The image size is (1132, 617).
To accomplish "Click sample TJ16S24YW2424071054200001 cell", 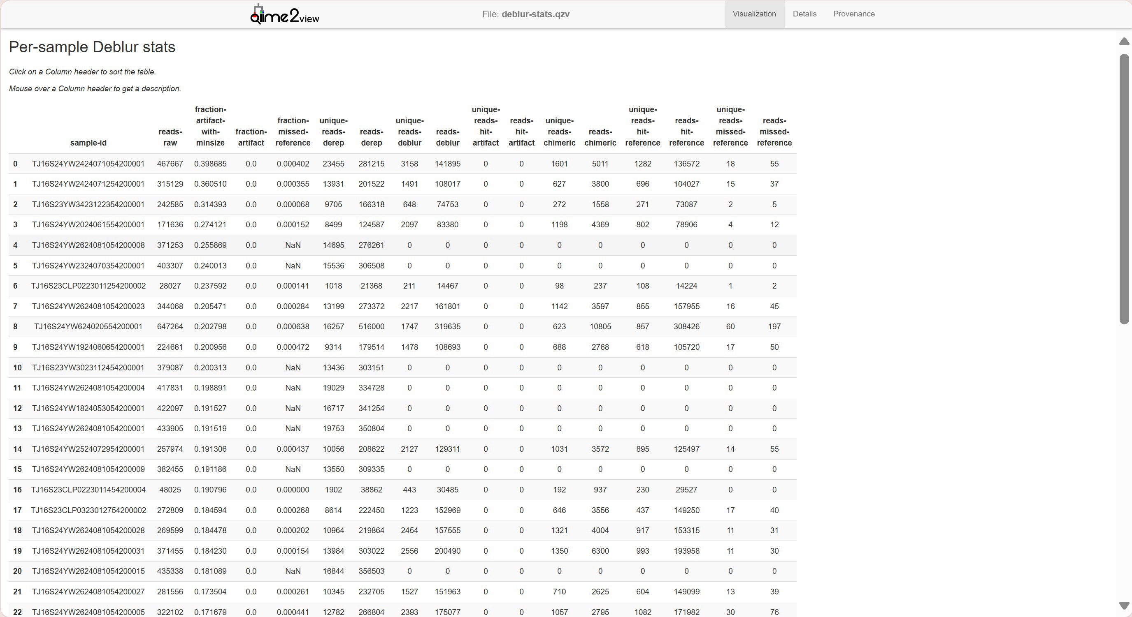I will 88,164.
